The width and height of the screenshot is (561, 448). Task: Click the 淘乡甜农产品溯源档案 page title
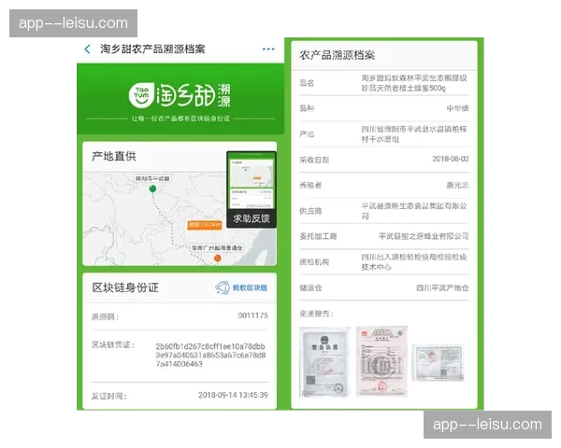152,49
